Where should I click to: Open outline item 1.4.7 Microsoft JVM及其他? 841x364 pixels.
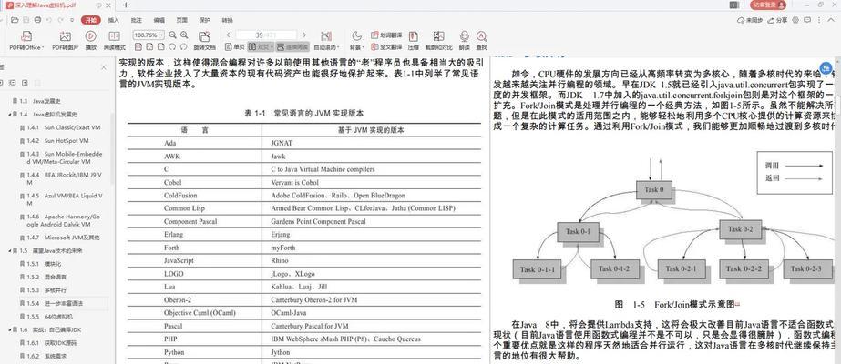click(x=63, y=238)
